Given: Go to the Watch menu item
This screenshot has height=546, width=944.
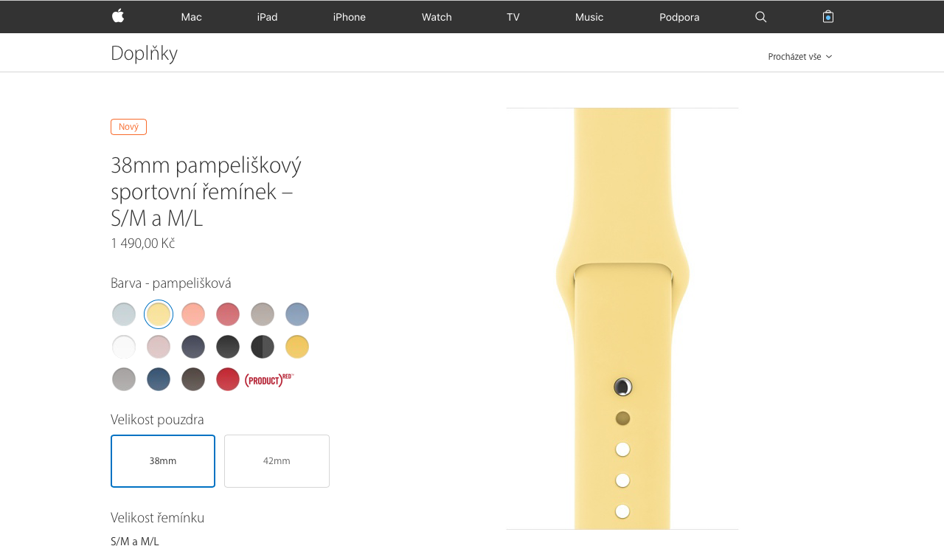Looking at the screenshot, I should point(437,17).
